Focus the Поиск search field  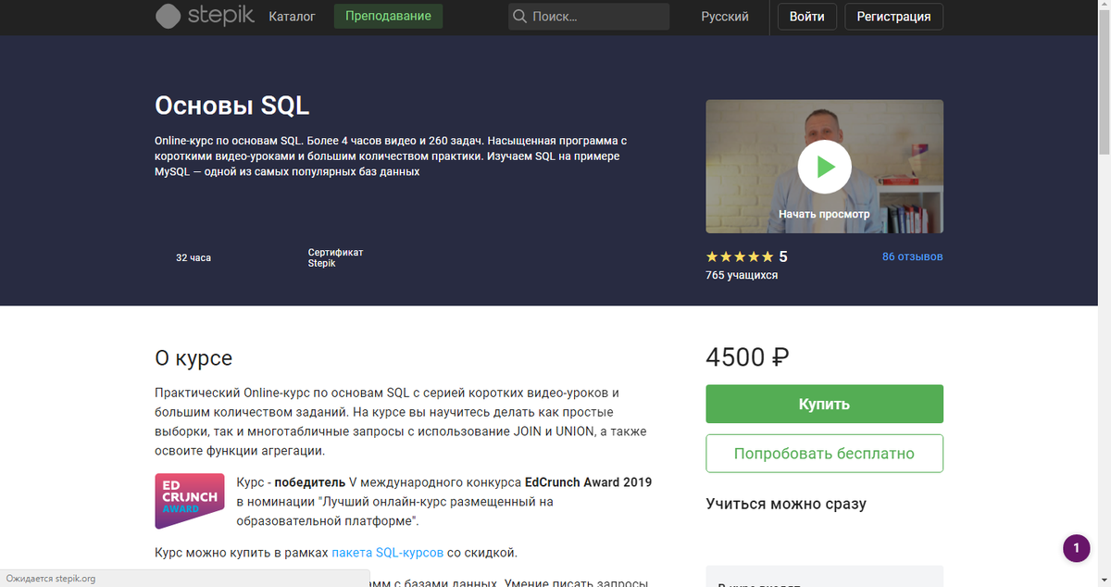(x=589, y=17)
